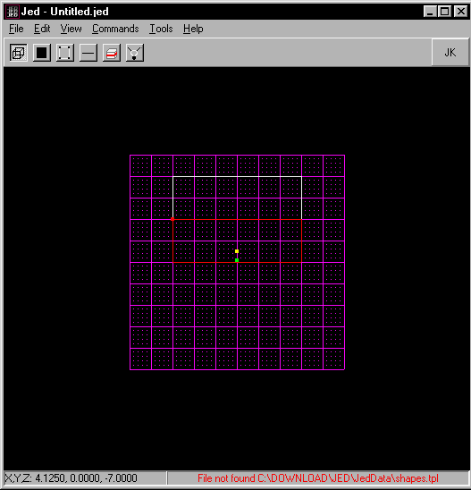Image resolution: width=471 pixels, height=490 pixels.
Task: Select the sector mode cube icon
Action: click(19, 53)
